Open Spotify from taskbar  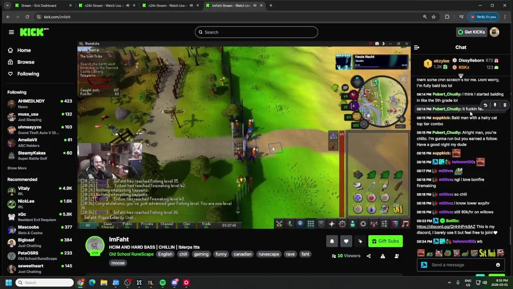point(163,283)
